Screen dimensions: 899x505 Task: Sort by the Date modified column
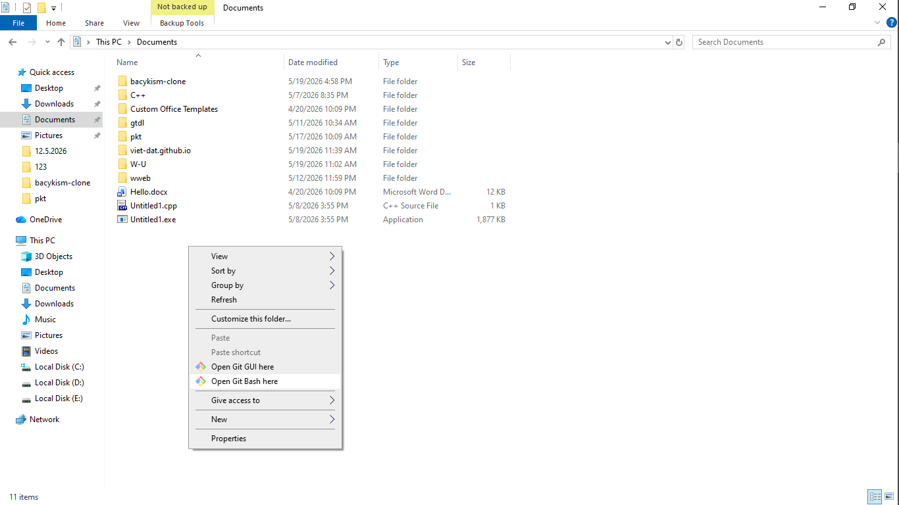[332, 62]
